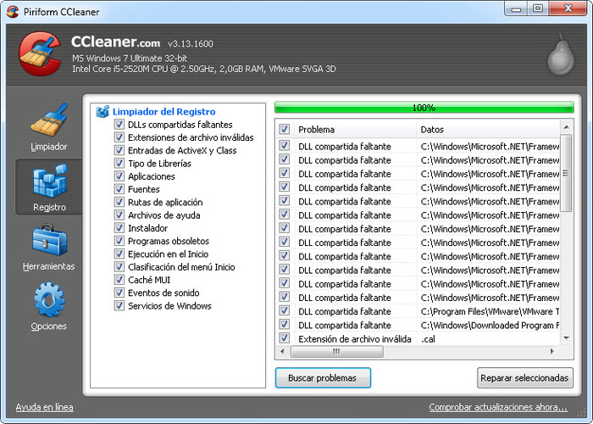This screenshot has height=424, width=593.
Task: Open the Limpiador section broom icon
Action: [48, 120]
